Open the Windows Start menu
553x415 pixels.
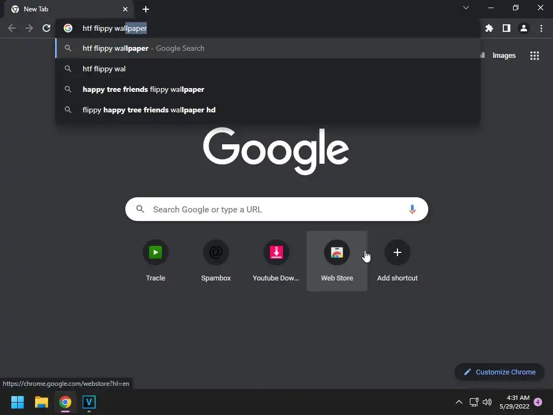pyautogui.click(x=17, y=402)
